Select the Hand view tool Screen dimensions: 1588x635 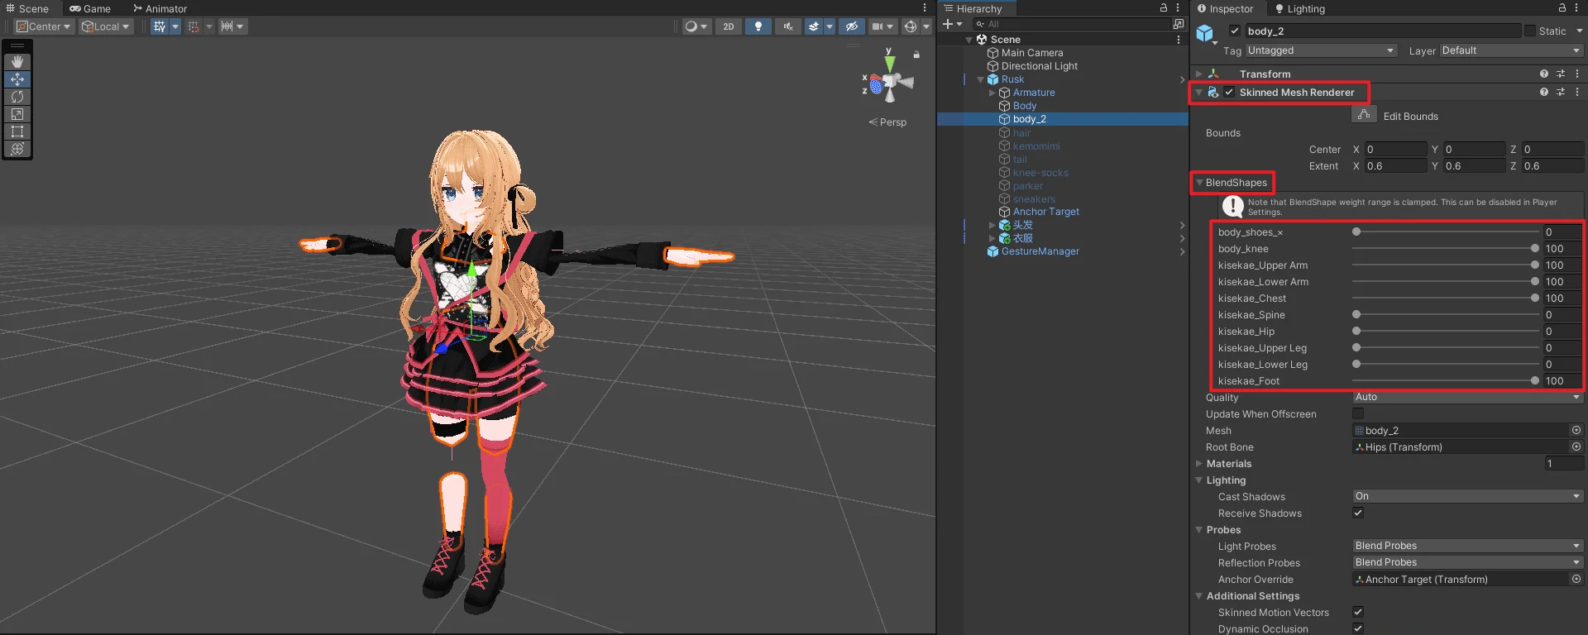pyautogui.click(x=17, y=62)
